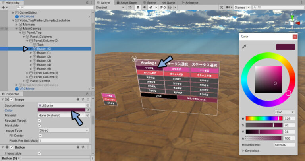Viewport: 305px width, 161px height.
Task: Open the object picker for Source Image
Action: tap(88, 105)
